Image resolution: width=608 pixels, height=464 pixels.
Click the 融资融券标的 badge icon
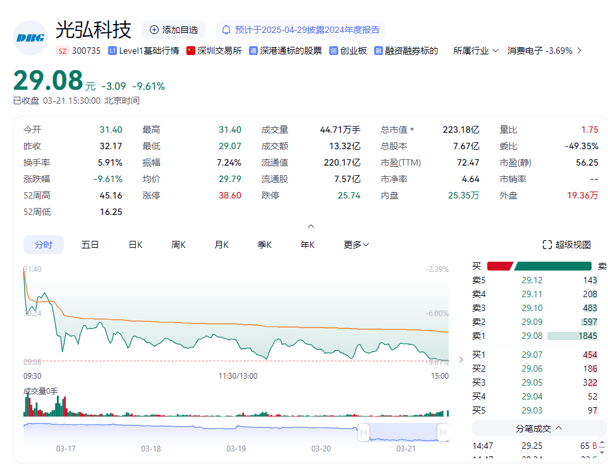[379, 51]
